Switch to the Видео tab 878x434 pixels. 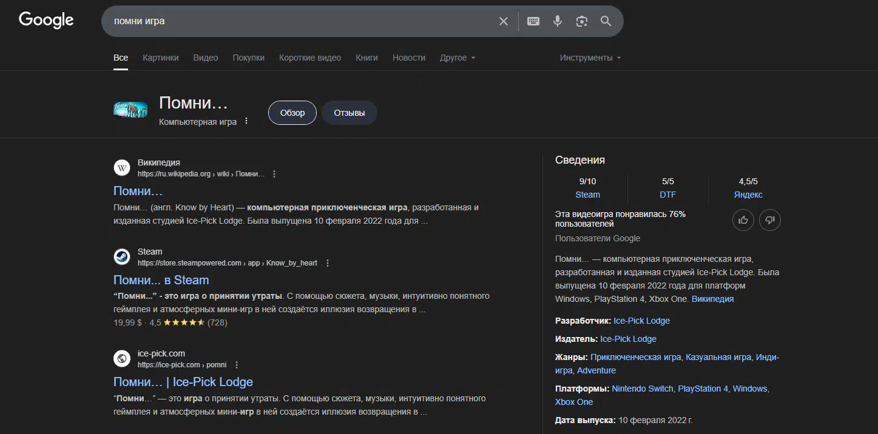[x=206, y=58]
